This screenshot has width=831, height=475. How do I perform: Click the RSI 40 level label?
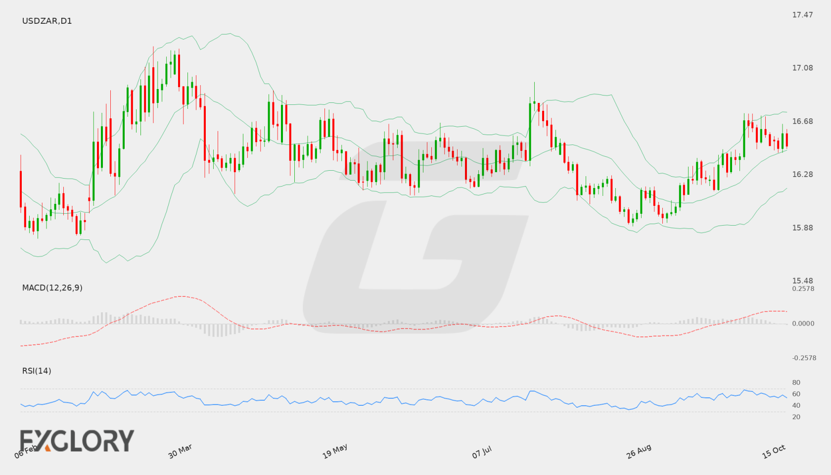pos(796,405)
